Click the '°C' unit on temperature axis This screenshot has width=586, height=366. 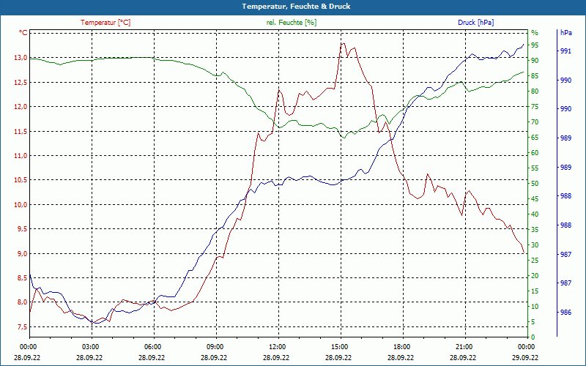click(23, 33)
